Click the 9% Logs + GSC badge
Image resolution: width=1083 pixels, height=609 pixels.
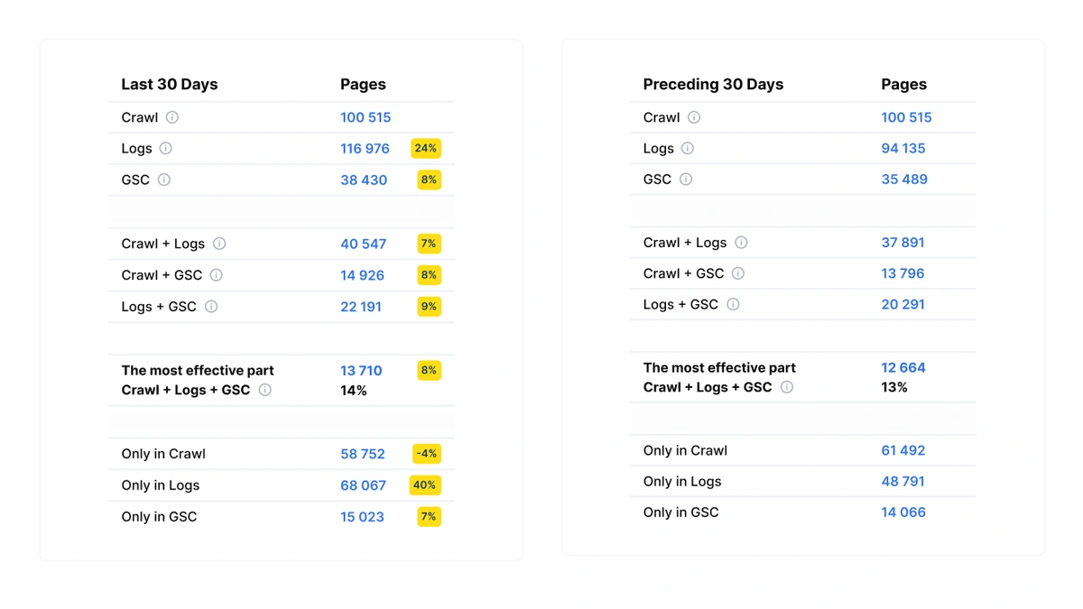point(429,307)
